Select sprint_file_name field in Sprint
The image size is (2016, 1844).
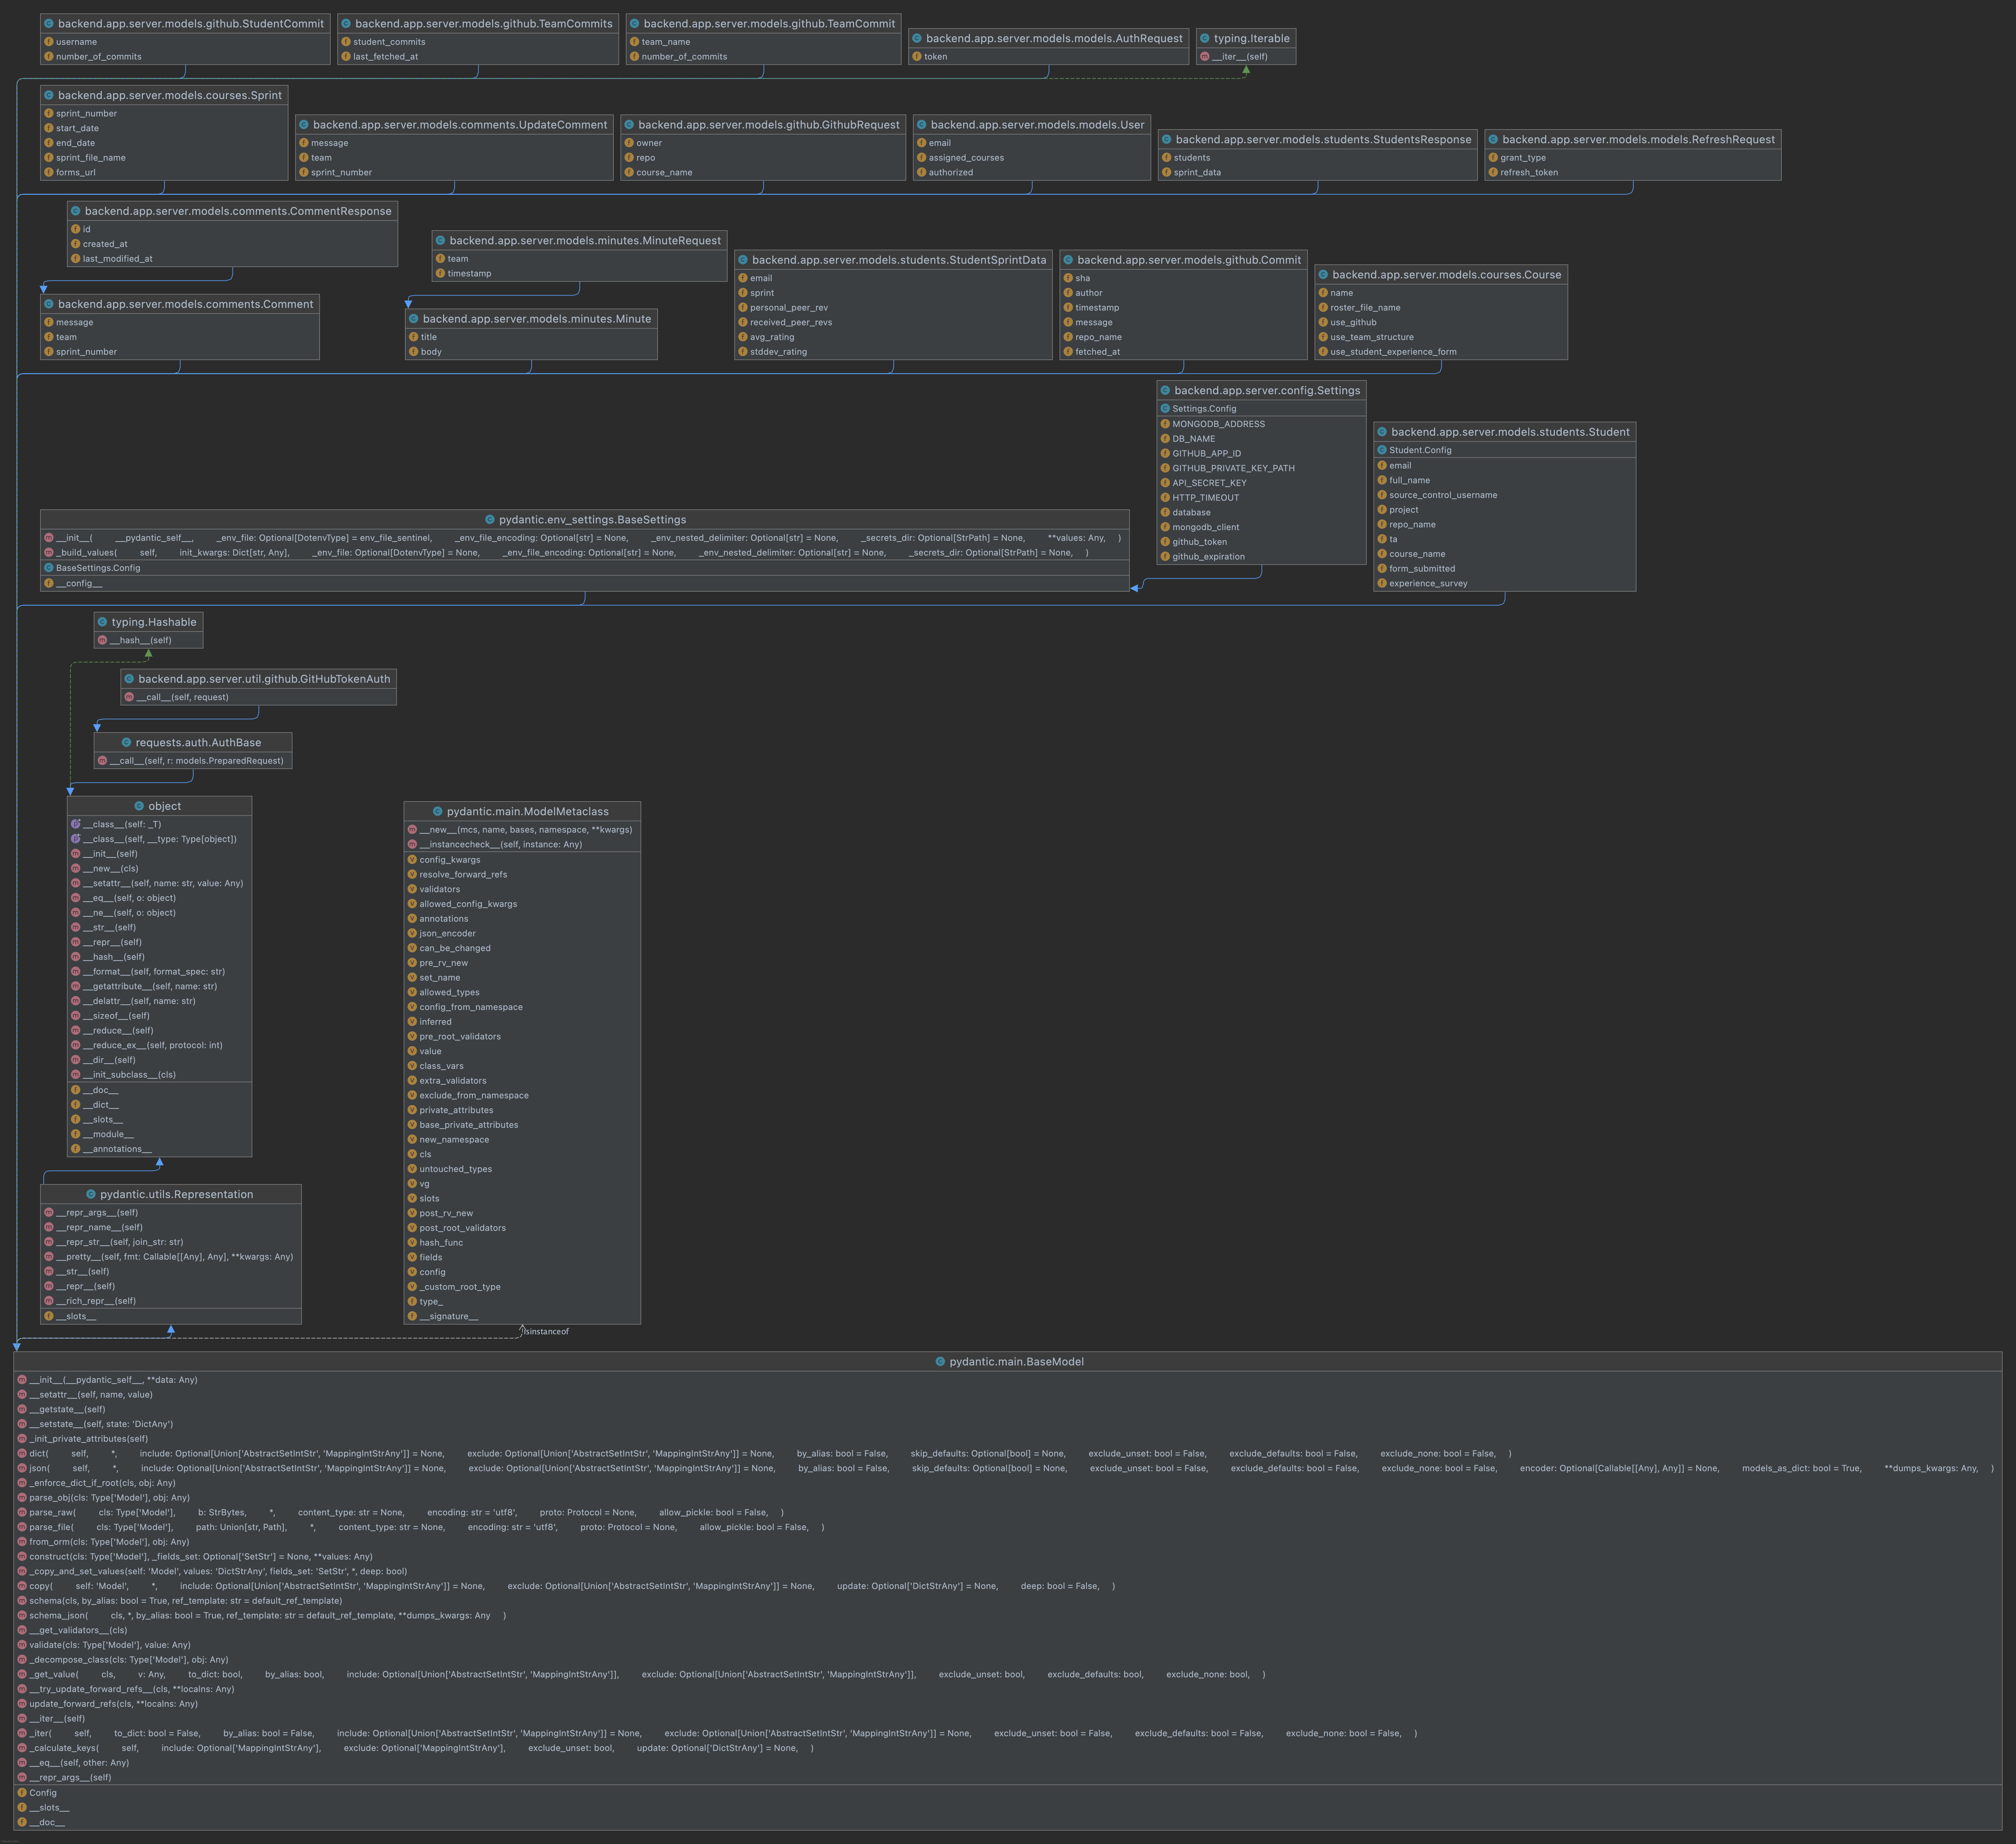coord(91,158)
